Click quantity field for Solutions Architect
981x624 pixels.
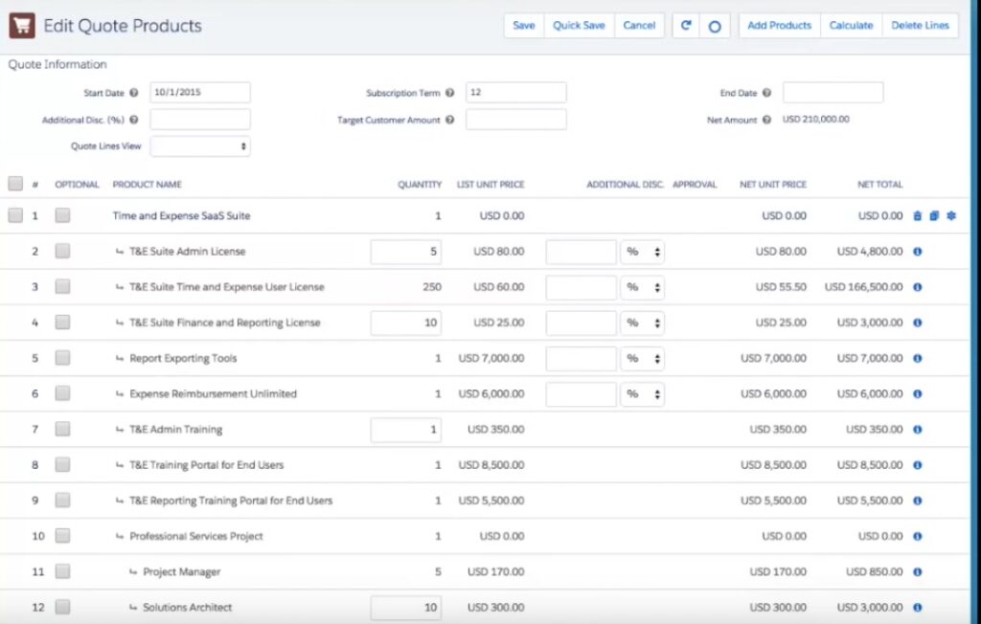406,608
